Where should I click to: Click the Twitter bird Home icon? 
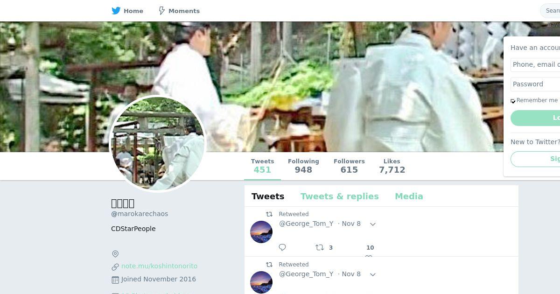(x=116, y=11)
